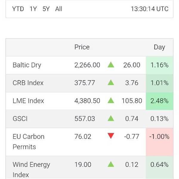Click the green up arrow for Baltic Dry
This screenshot has width=179, height=179.
click(x=111, y=65)
